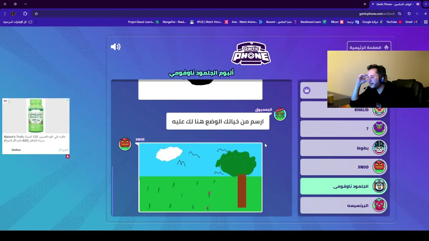Click the avatar of player 7
Screen dimensions: 429x241
(379, 129)
